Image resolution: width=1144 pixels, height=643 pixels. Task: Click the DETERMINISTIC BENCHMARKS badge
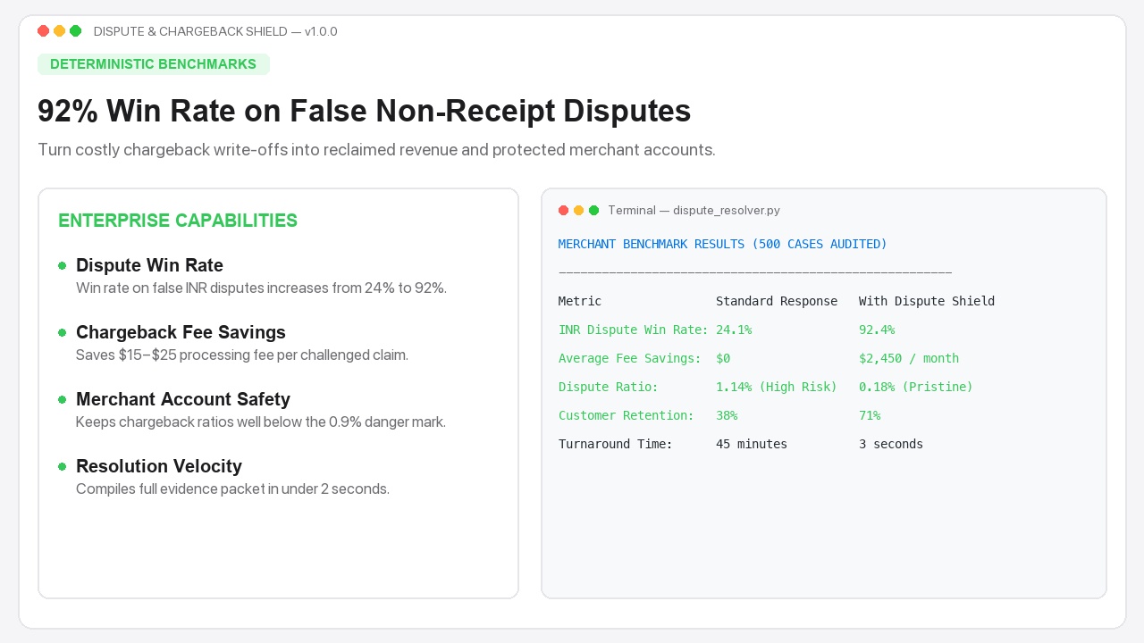154,64
